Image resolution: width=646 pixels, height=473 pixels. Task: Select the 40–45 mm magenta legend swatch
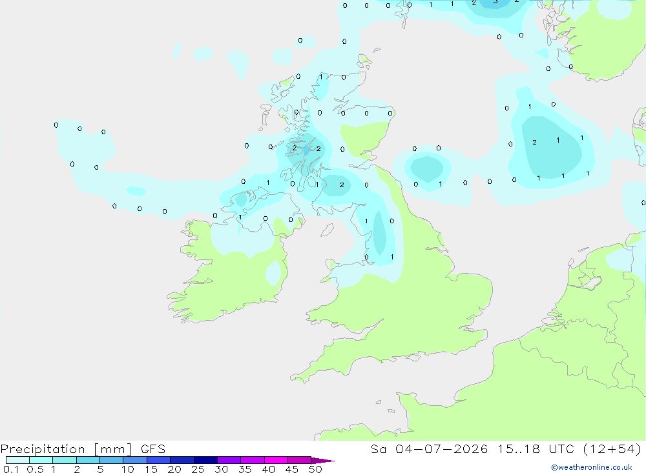click(x=276, y=460)
